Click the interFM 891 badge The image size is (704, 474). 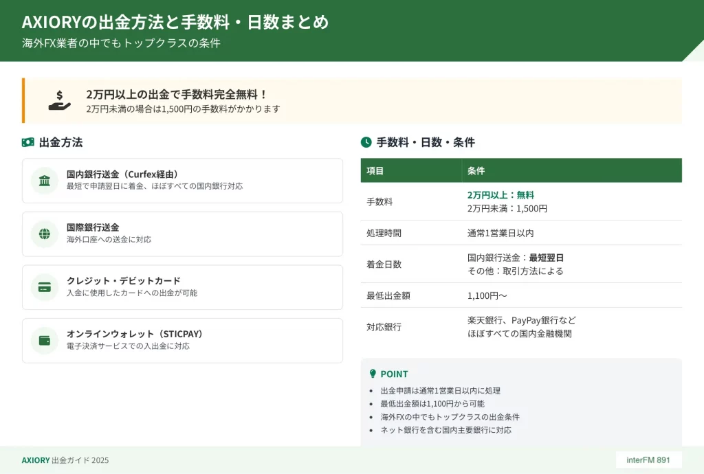648,460
